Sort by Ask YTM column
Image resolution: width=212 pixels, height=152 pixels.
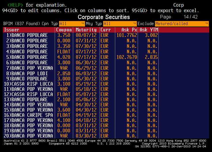point(148,30)
